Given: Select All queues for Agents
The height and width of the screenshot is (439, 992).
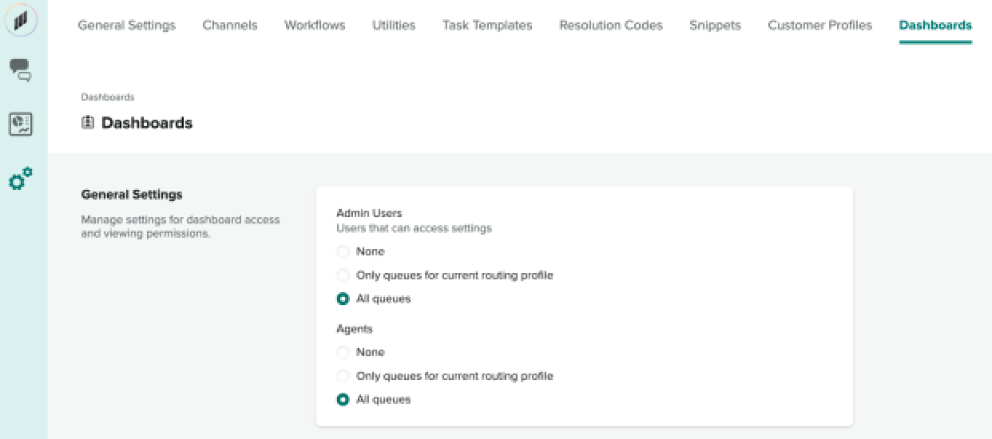Looking at the screenshot, I should (343, 400).
